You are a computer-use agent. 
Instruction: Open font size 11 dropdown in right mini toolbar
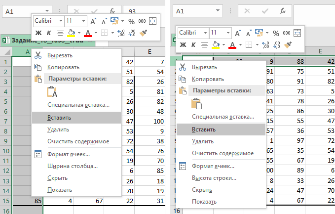tap(228, 33)
